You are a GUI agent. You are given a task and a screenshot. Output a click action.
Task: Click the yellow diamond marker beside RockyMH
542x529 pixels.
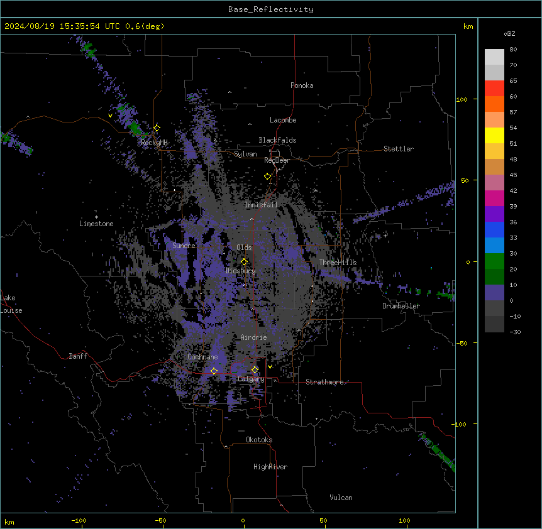157,128
